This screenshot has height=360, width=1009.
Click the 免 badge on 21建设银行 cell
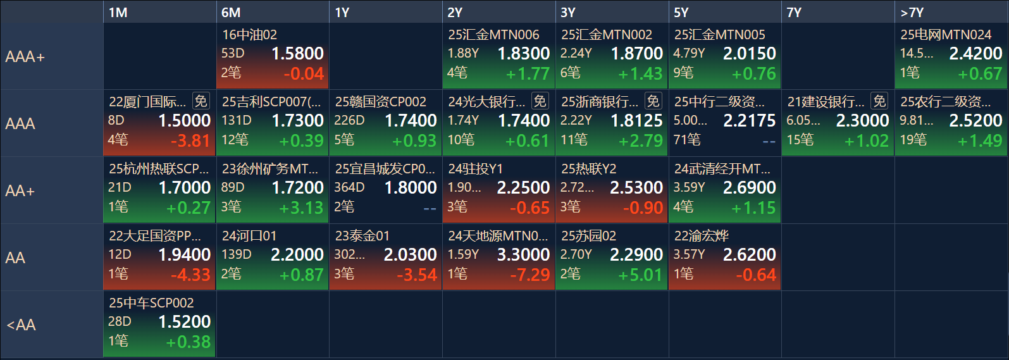click(880, 101)
